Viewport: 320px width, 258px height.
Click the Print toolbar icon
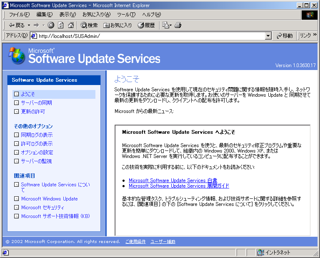tap(178, 25)
